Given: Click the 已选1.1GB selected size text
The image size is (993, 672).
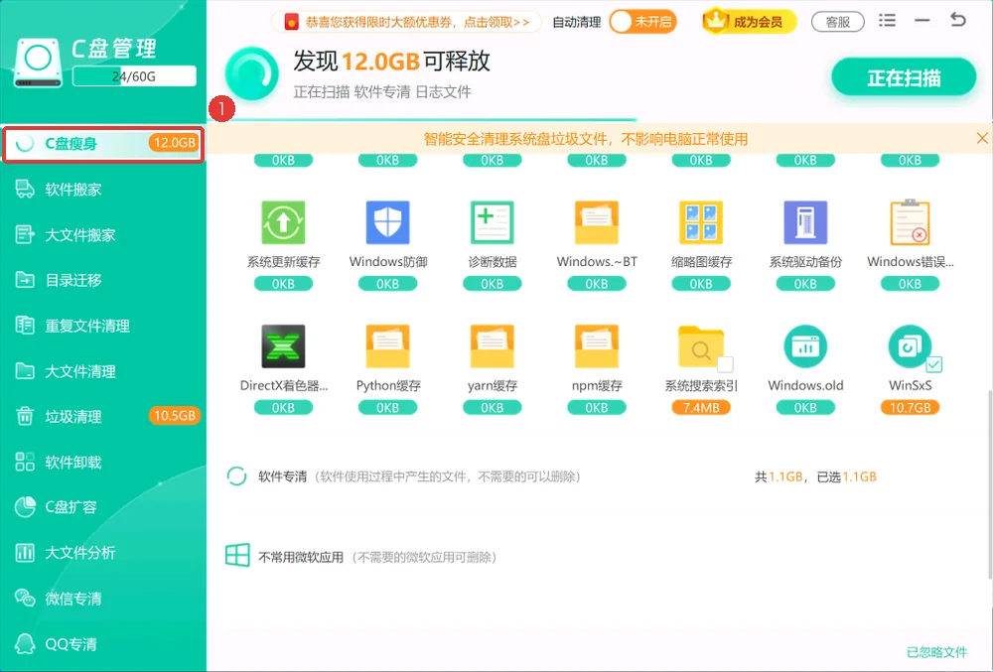Looking at the screenshot, I should [x=847, y=476].
